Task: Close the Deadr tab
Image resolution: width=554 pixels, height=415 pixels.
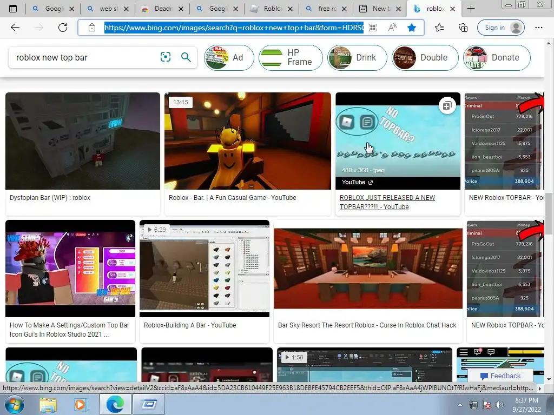Action: click(181, 9)
